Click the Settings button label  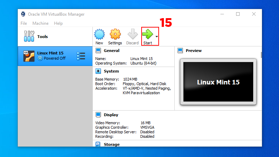pyautogui.click(x=115, y=43)
